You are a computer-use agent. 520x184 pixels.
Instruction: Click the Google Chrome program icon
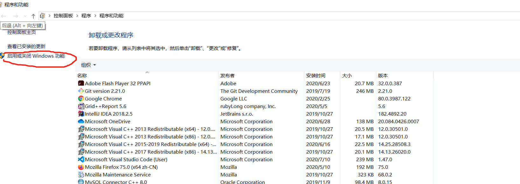tap(81, 98)
